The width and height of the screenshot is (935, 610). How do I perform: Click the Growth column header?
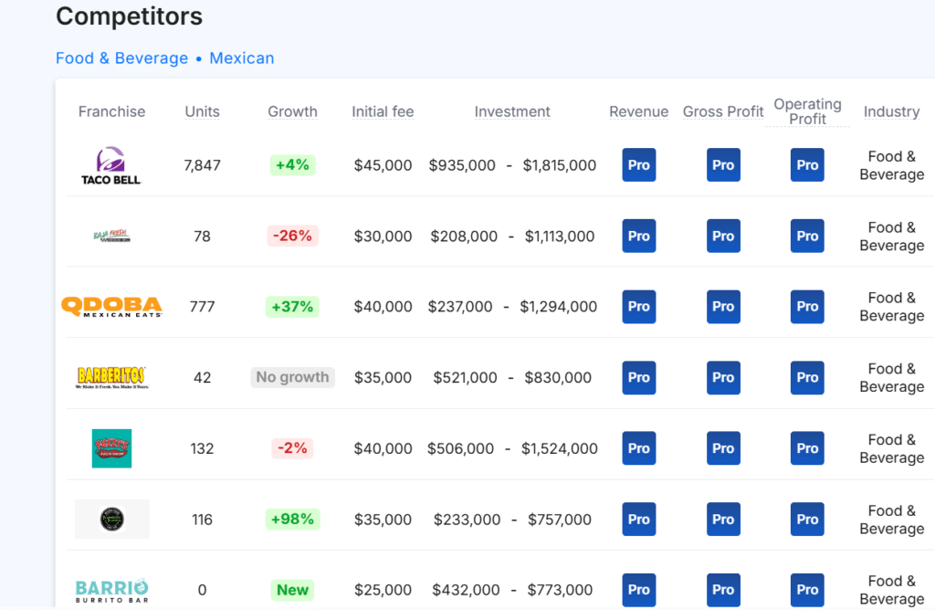pyautogui.click(x=292, y=111)
